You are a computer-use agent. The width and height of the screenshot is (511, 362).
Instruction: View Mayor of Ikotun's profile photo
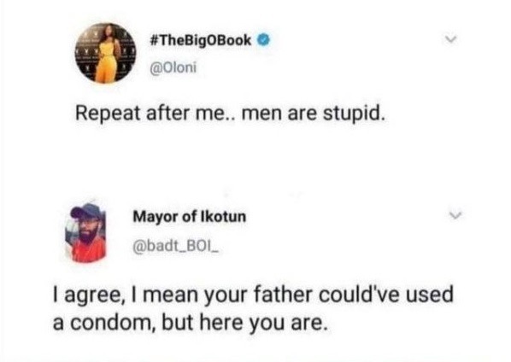click(x=85, y=232)
